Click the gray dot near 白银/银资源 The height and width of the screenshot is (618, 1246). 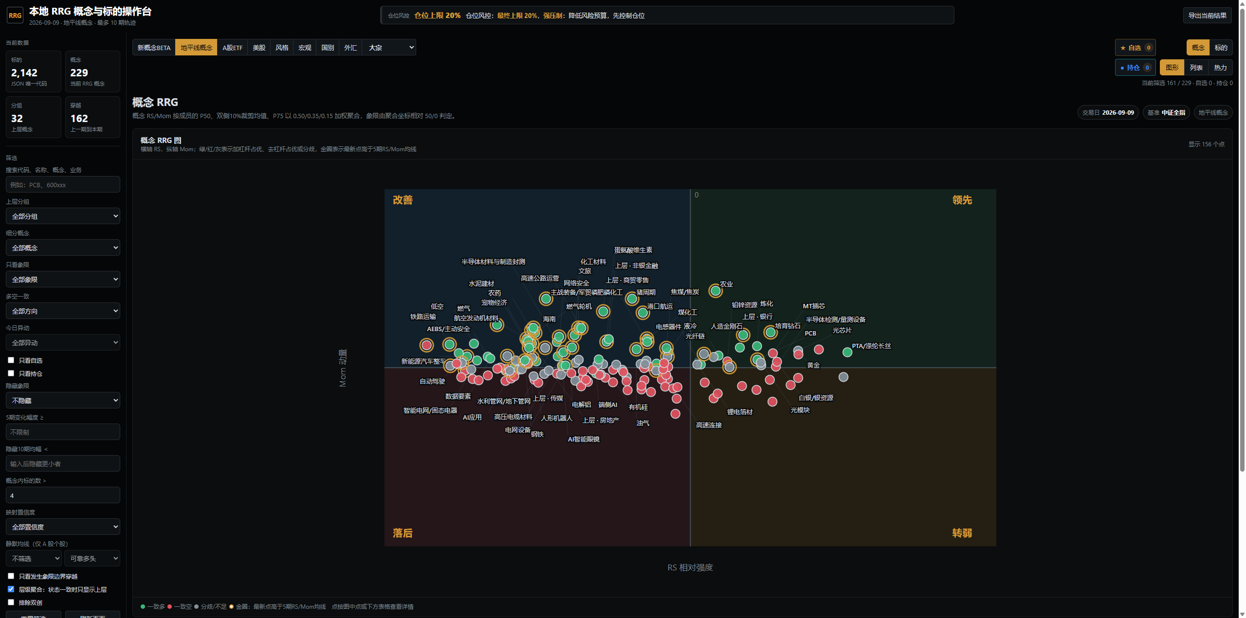tap(843, 377)
